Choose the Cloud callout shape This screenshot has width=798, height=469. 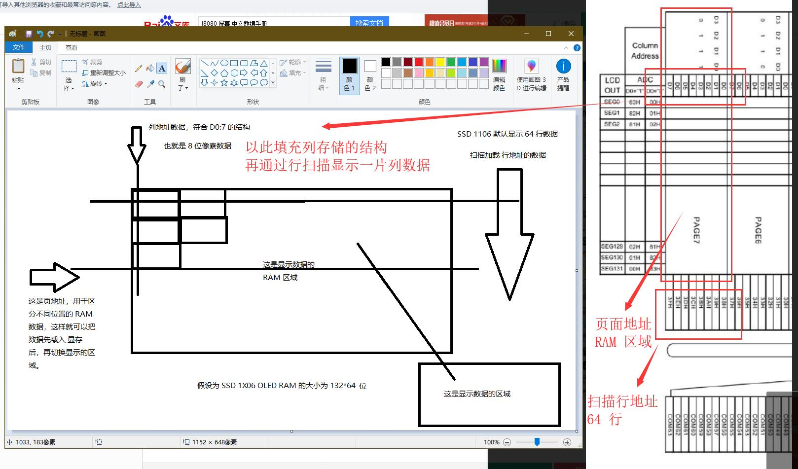coord(264,83)
